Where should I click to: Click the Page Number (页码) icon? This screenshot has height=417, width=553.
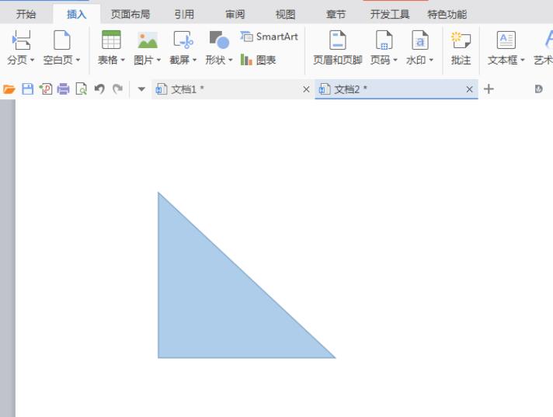click(x=384, y=40)
